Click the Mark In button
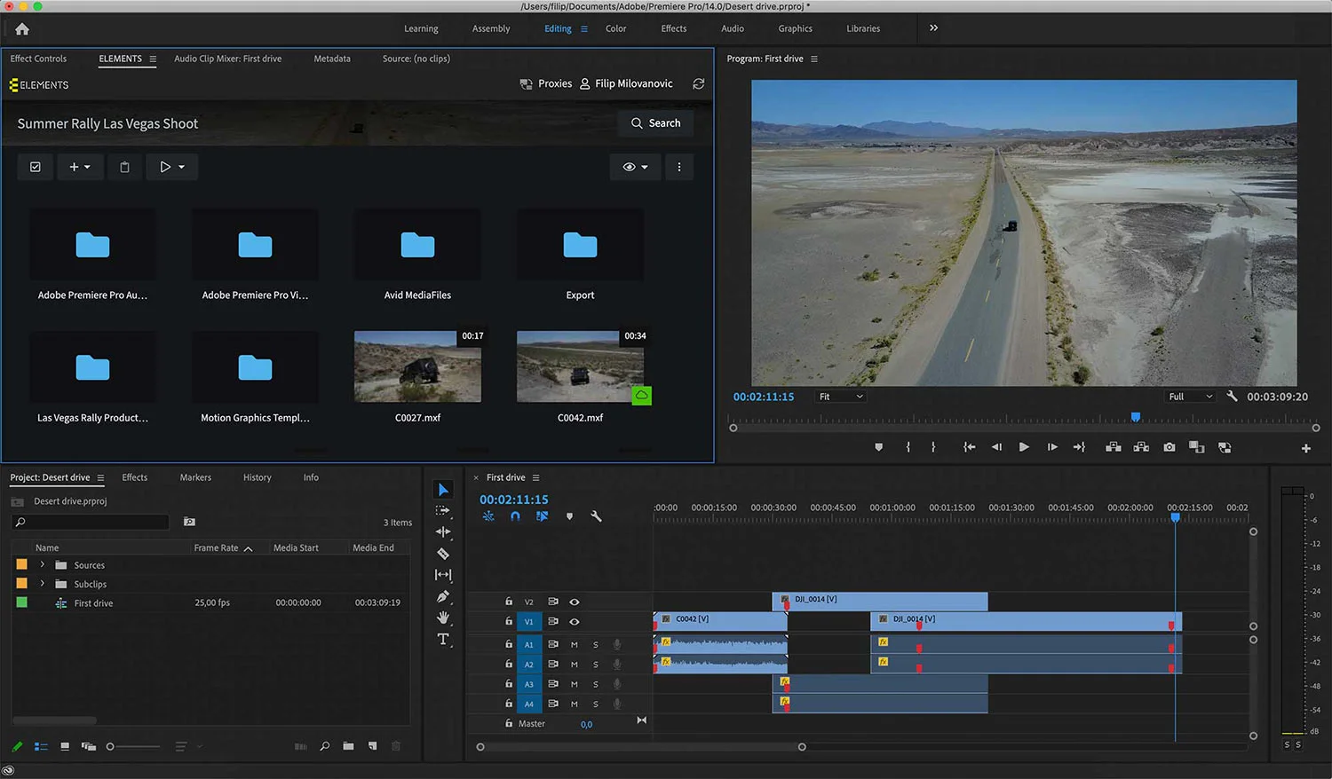 908,447
